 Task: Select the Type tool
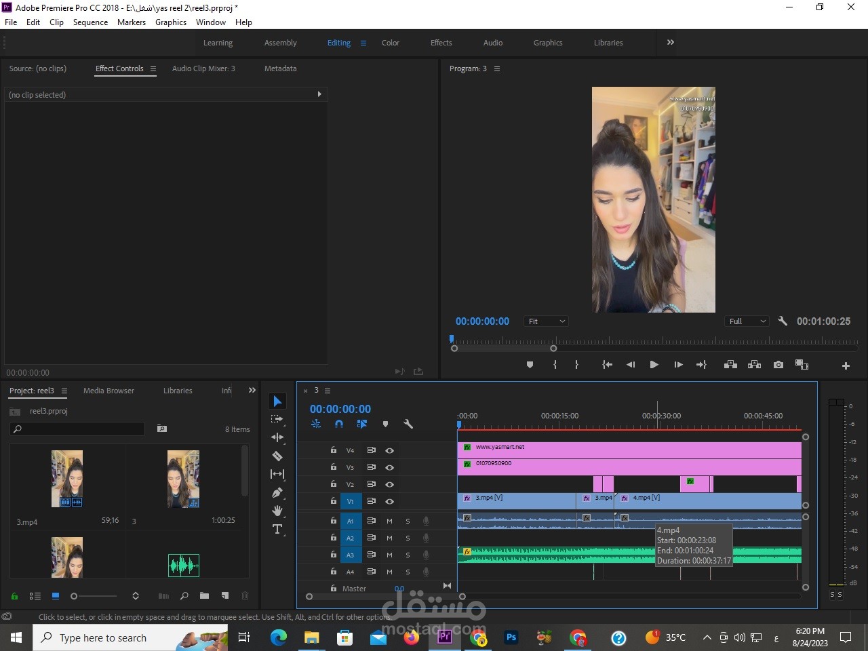(x=277, y=530)
